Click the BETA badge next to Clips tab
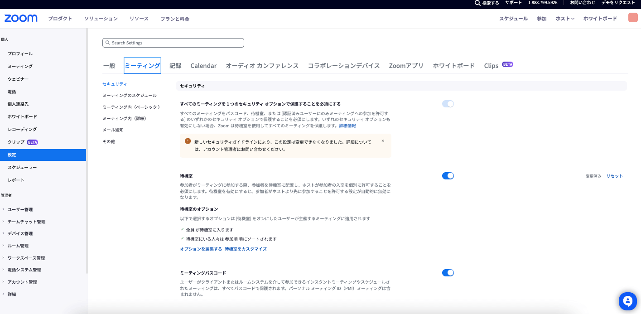The height and width of the screenshot is (314, 641). (507, 64)
